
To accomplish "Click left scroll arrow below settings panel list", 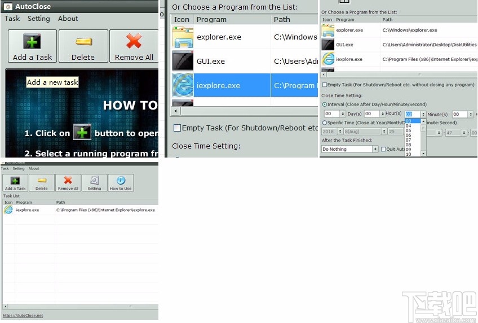I will pyautogui.click(x=324, y=74).
